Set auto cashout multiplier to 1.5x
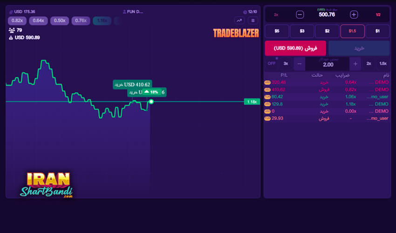 383,63
